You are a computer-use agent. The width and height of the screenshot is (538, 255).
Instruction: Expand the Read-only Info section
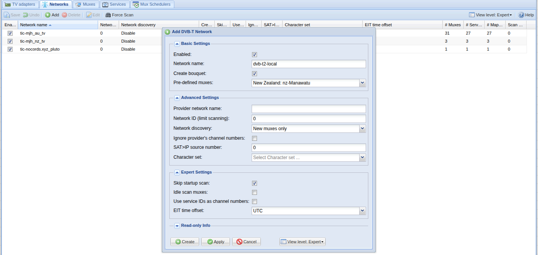click(177, 226)
